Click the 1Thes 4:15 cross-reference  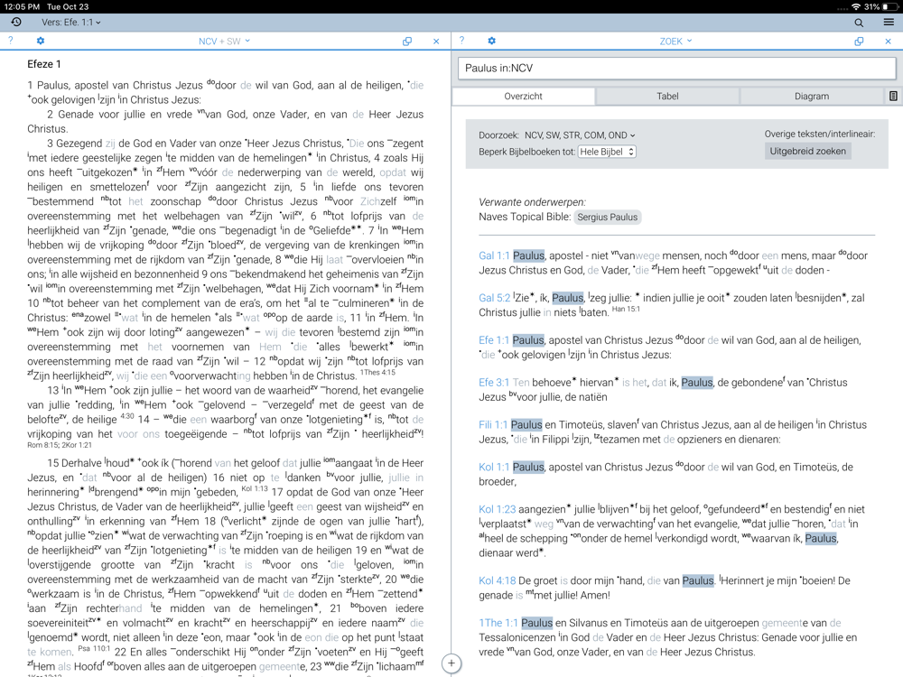(x=377, y=373)
